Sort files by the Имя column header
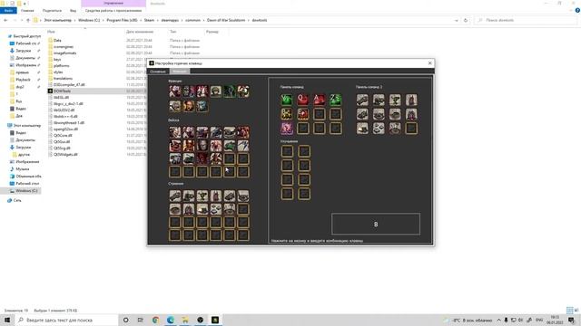 51,32
